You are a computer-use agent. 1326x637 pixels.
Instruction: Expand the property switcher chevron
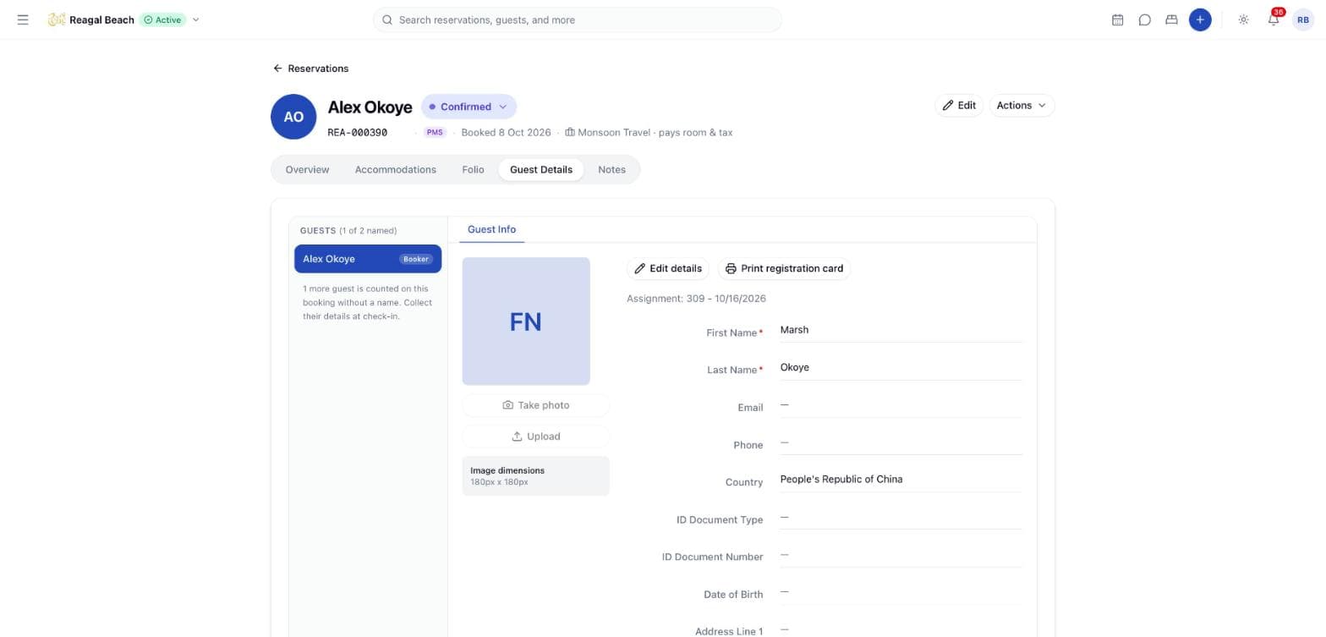196,19
